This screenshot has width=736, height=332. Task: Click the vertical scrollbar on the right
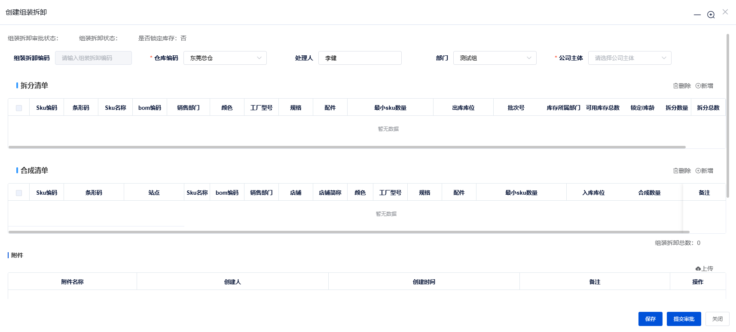tap(728, 116)
